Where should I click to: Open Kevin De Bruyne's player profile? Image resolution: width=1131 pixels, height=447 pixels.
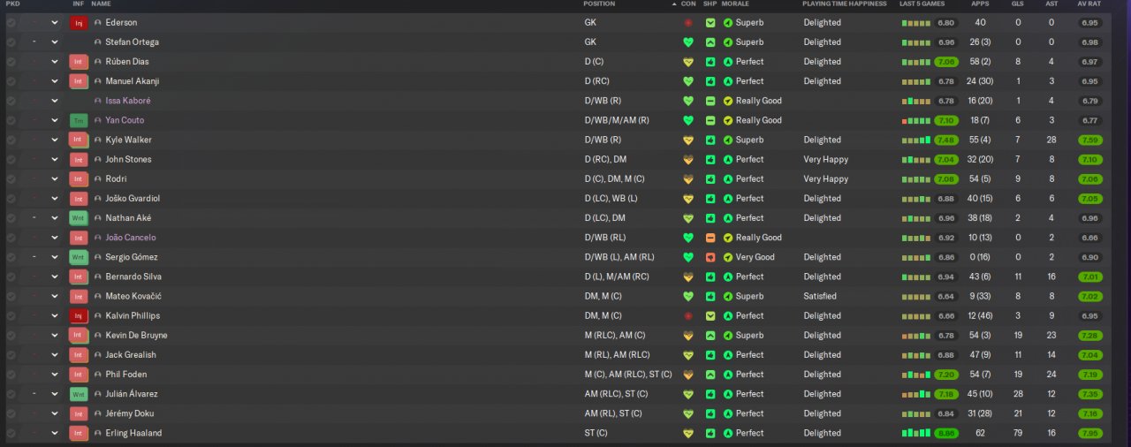[136, 336]
